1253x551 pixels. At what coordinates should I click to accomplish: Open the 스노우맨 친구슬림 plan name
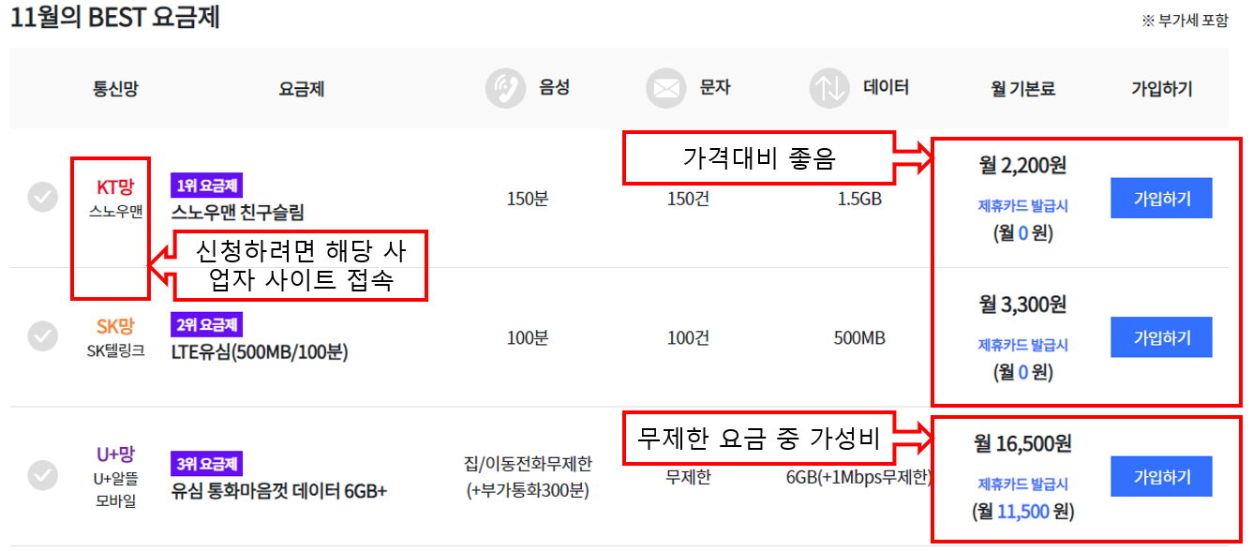tap(238, 212)
